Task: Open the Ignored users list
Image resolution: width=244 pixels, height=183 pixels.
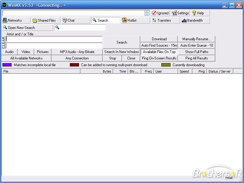Action: pos(160,13)
